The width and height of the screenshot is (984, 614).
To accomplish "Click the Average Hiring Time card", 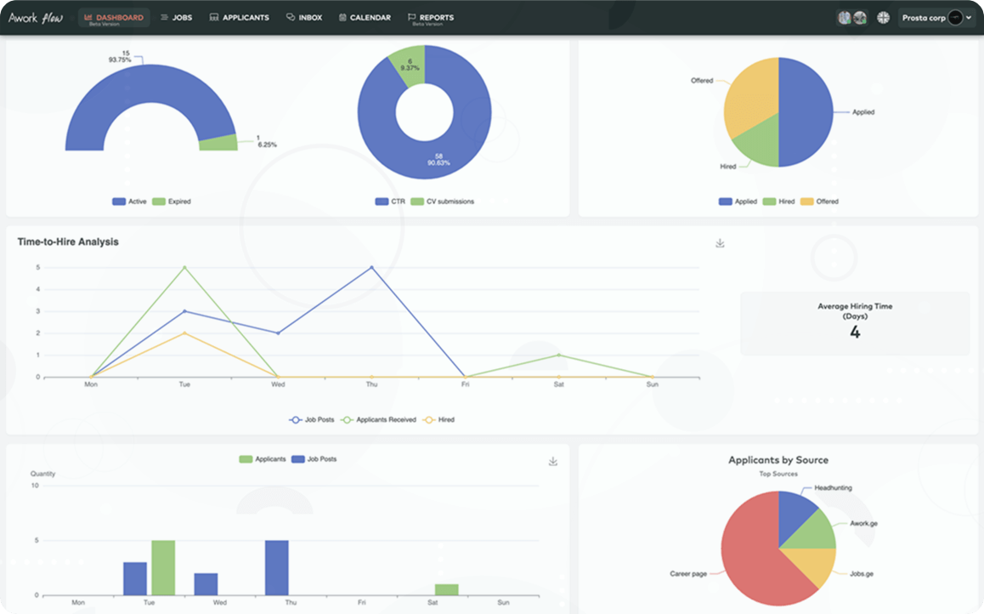I will point(854,323).
